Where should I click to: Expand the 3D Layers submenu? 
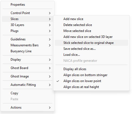pyautogui.click(x=27, y=25)
